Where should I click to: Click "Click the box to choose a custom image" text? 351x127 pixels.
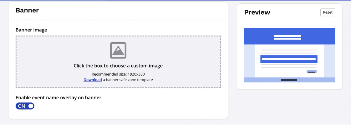(118, 66)
